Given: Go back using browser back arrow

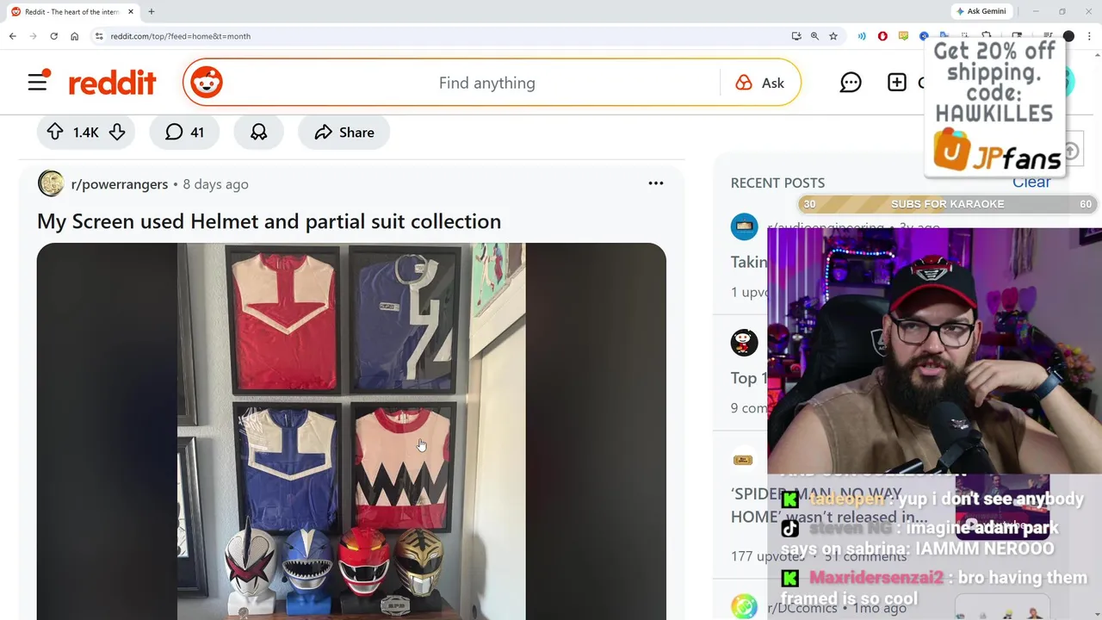Looking at the screenshot, I should pos(12,36).
